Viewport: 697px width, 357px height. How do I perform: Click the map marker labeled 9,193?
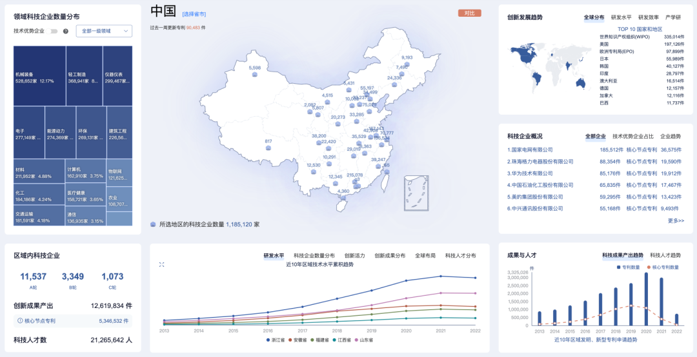pos(407,64)
